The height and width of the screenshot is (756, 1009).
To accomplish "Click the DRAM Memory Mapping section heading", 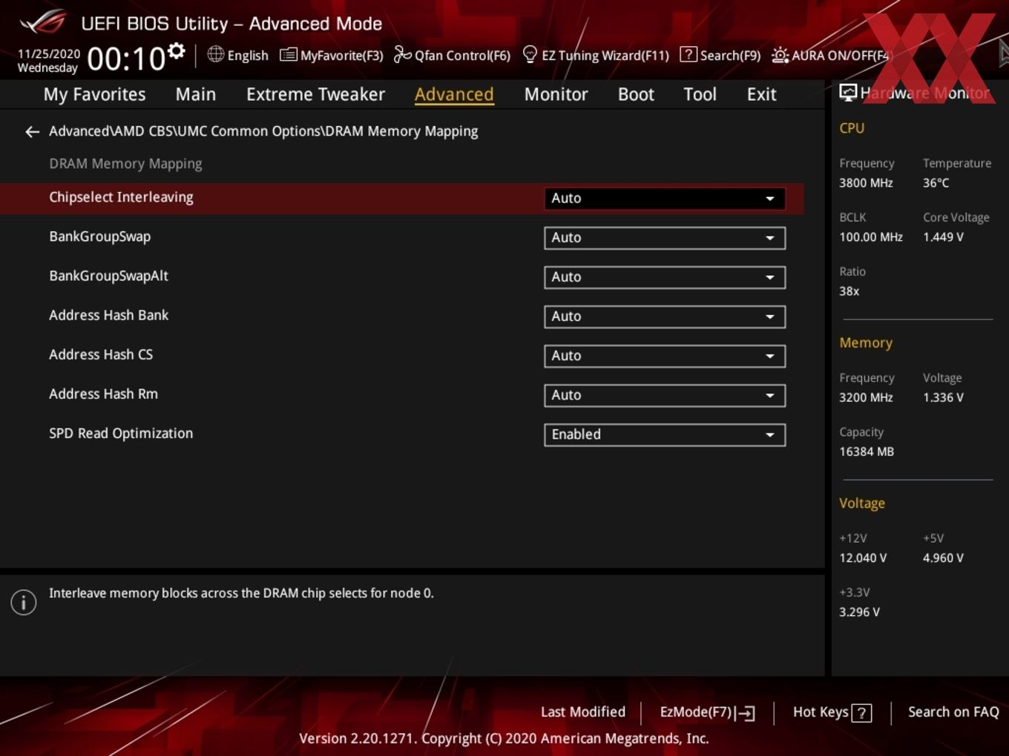I will point(125,164).
